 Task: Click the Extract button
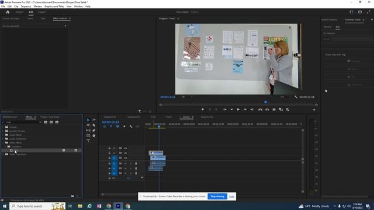(x=267, y=110)
